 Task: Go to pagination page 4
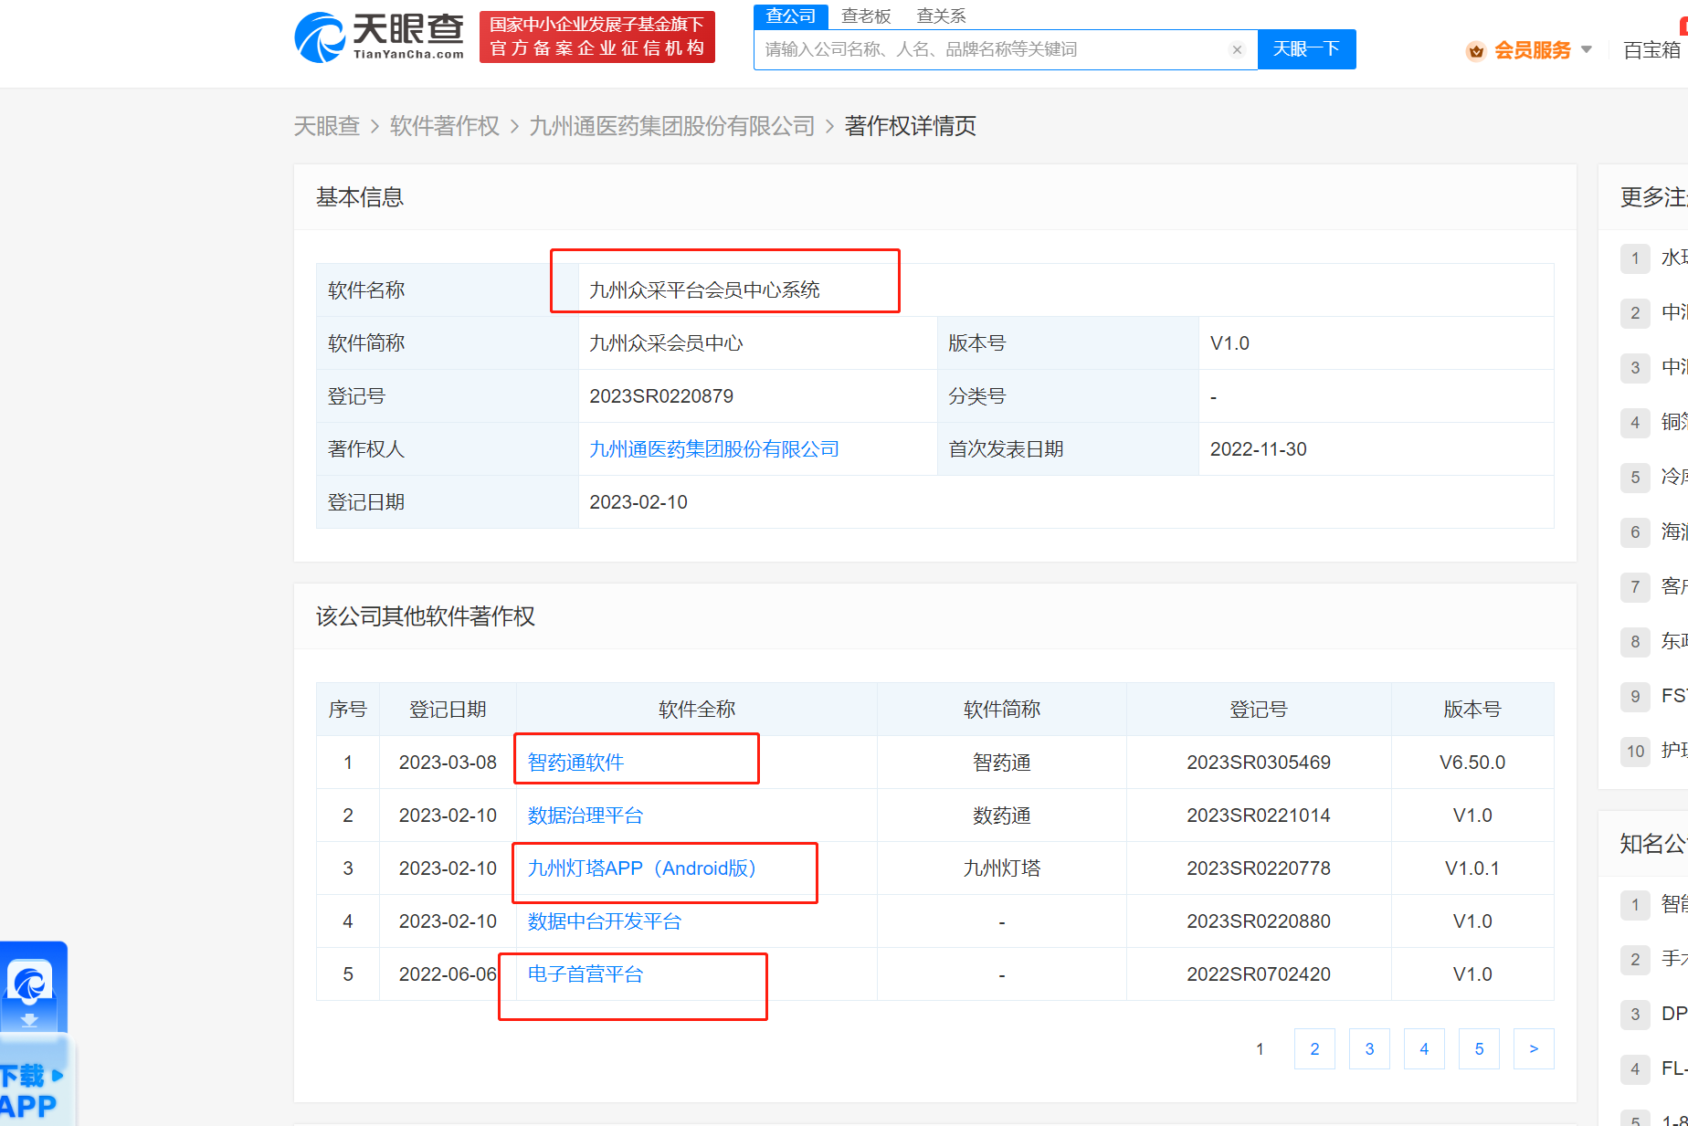click(x=1424, y=1049)
